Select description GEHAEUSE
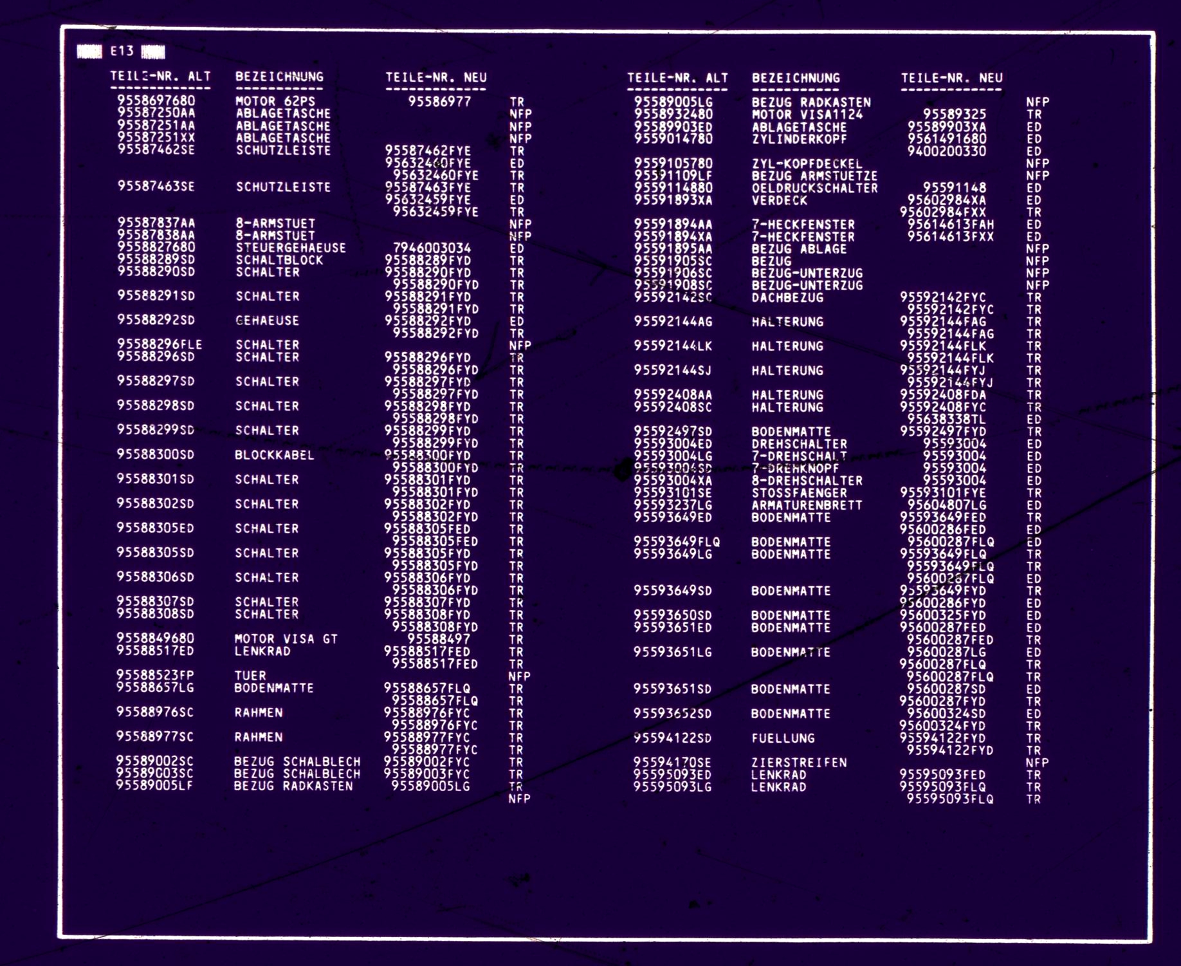 (x=267, y=320)
